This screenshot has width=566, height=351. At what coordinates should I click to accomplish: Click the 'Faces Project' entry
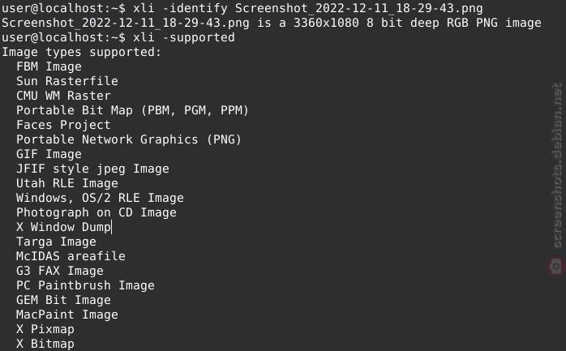point(63,125)
